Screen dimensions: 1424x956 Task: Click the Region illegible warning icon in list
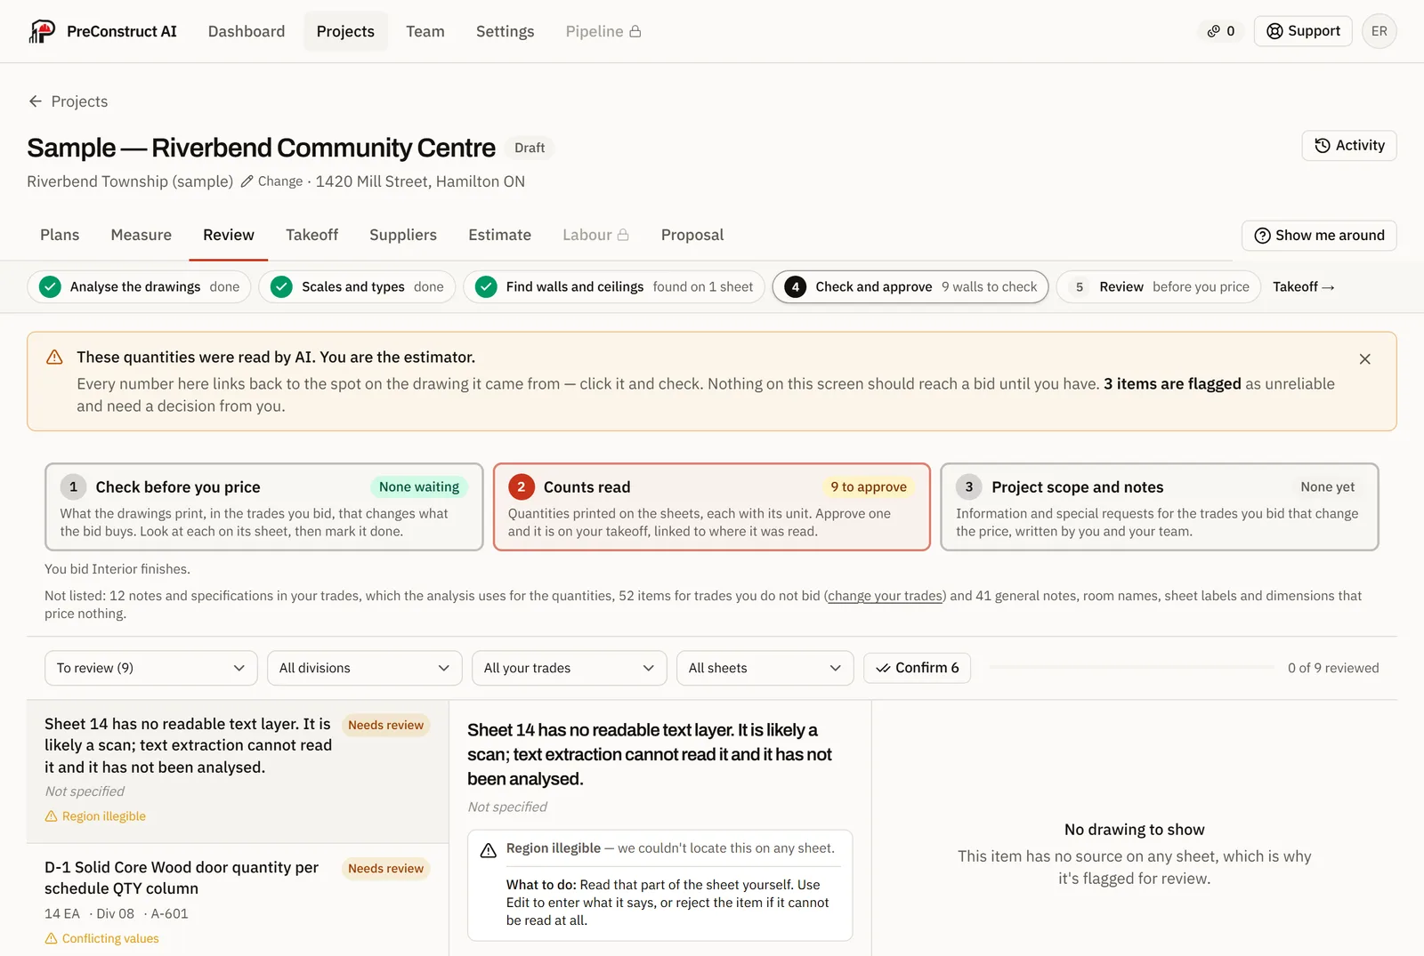coord(52,816)
